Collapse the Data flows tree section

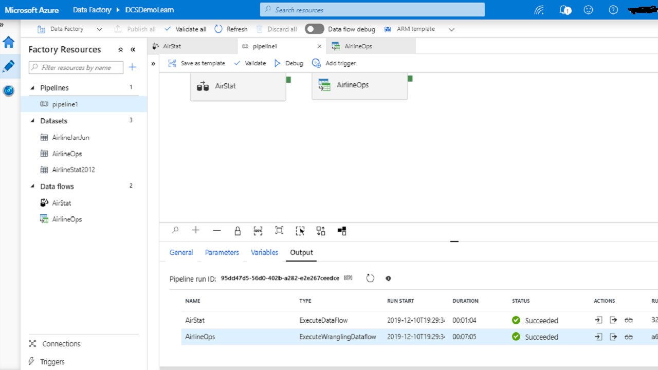[x=33, y=187]
